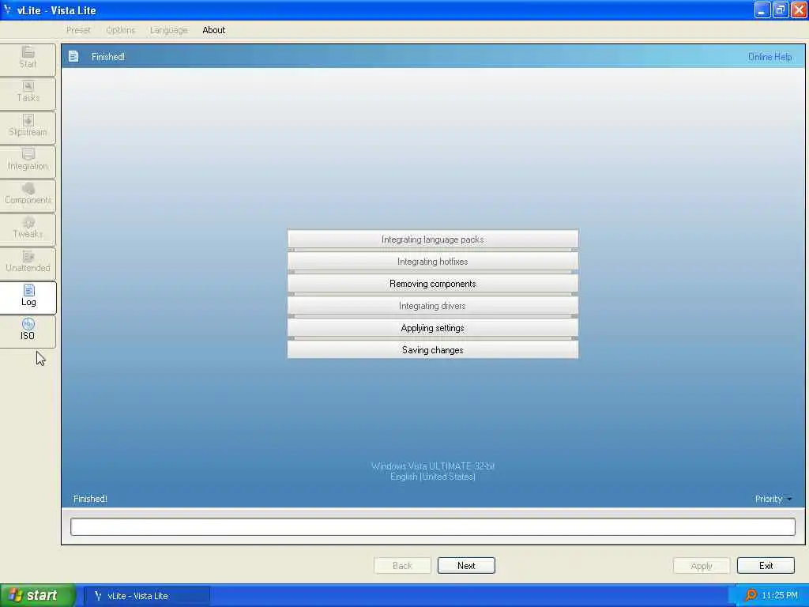Click the document icon beside Finished! header
Image resolution: width=809 pixels, height=607 pixels.
point(73,56)
